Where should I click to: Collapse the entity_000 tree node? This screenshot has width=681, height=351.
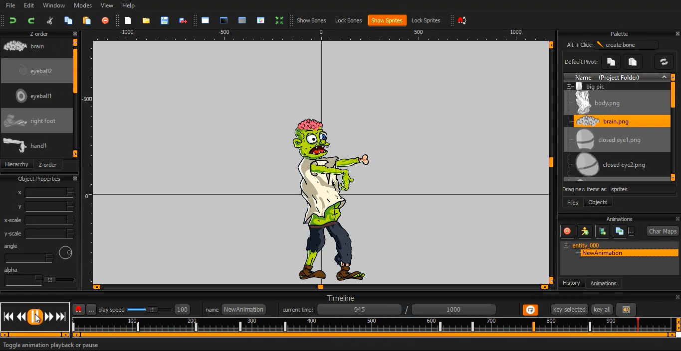point(566,245)
